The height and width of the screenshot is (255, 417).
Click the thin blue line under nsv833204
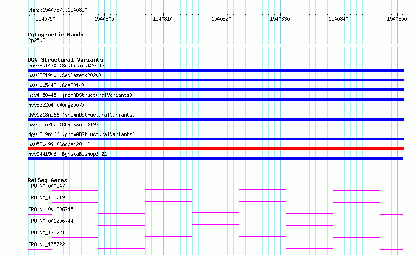pos(216,109)
